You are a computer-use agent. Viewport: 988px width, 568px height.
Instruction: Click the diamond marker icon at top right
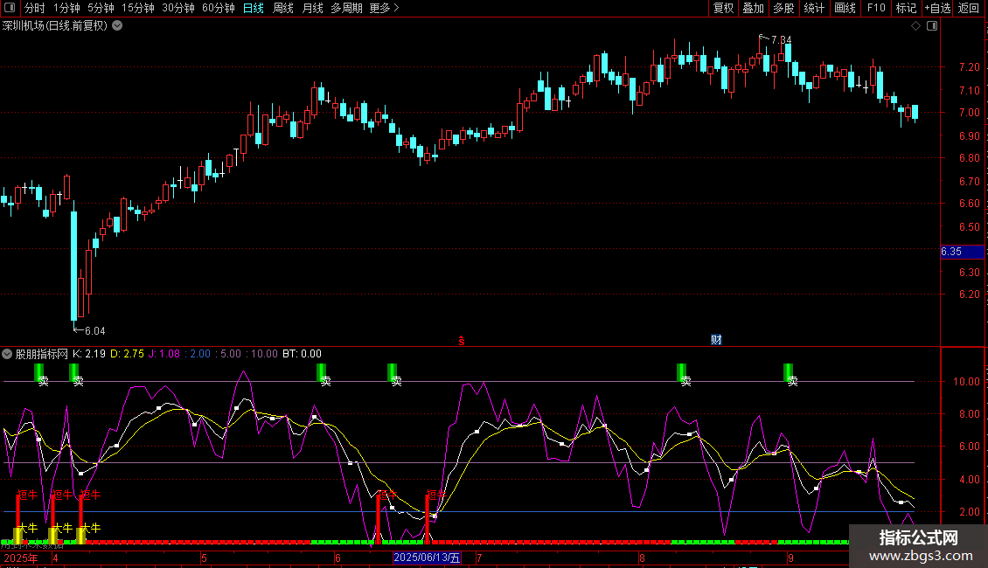pos(915,26)
